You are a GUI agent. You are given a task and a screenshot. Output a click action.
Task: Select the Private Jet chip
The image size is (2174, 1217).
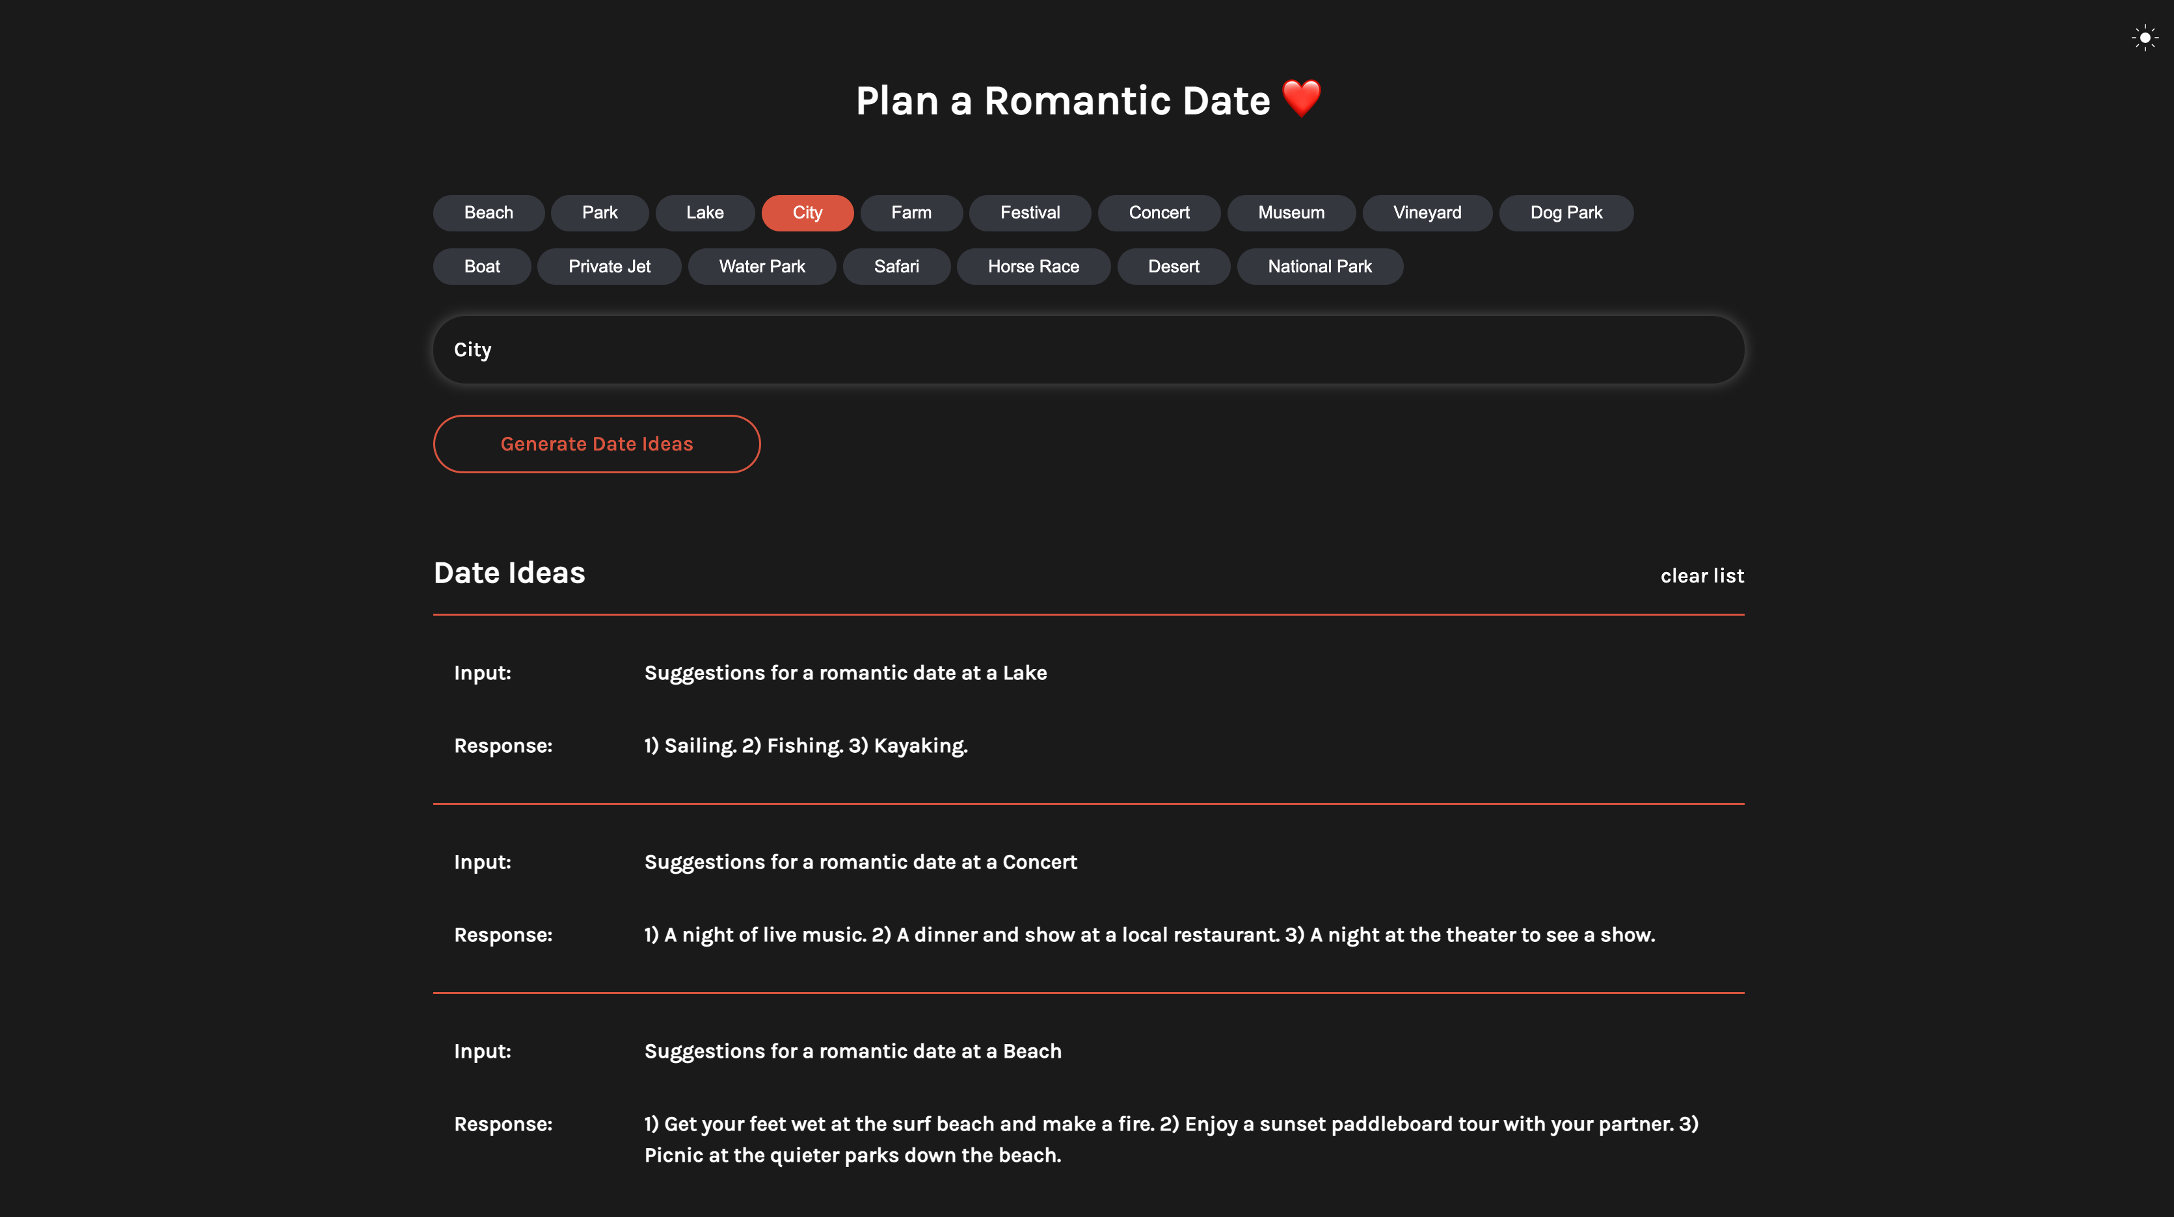[608, 267]
